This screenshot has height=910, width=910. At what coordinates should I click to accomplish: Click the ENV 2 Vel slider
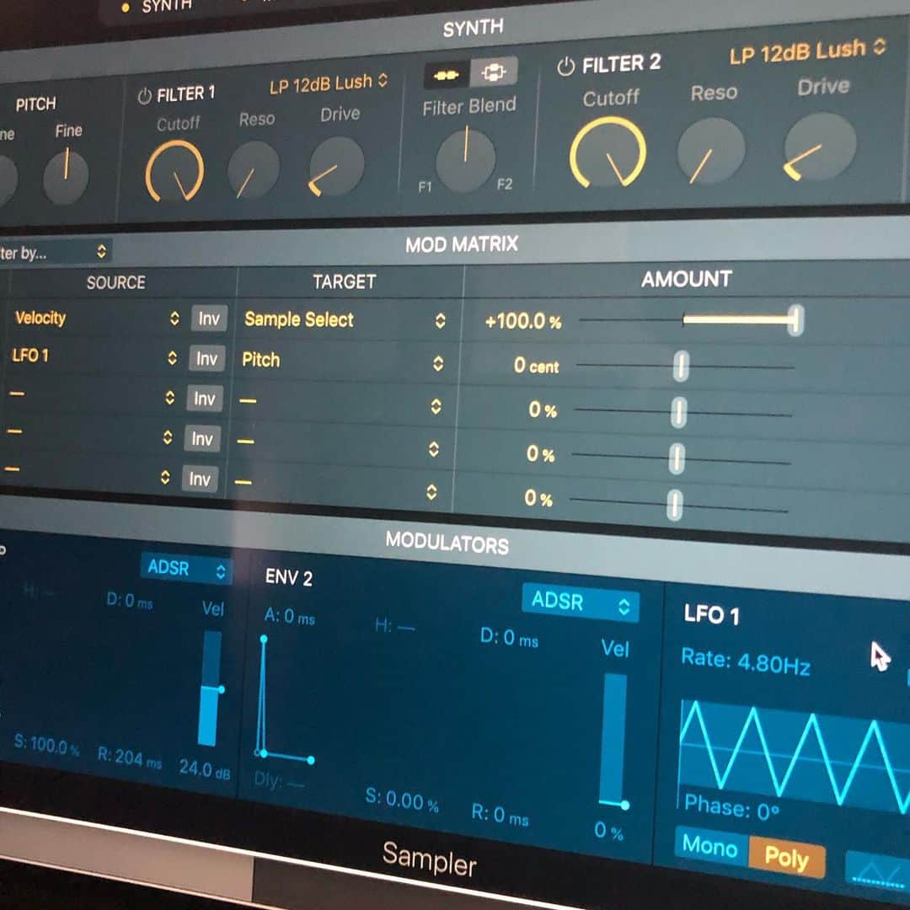pyautogui.click(x=613, y=740)
